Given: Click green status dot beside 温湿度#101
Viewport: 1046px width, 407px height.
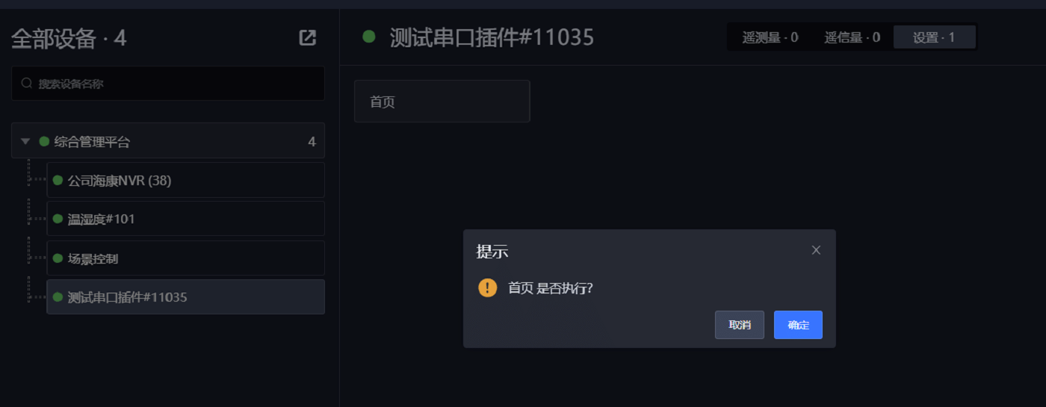Looking at the screenshot, I should (58, 219).
